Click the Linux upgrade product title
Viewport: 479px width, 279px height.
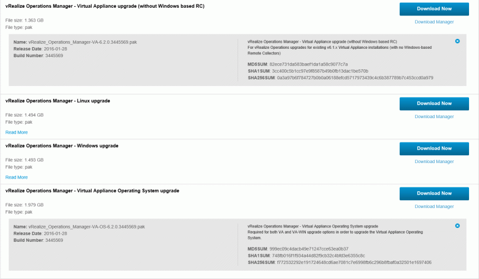pyautogui.click(x=58, y=101)
